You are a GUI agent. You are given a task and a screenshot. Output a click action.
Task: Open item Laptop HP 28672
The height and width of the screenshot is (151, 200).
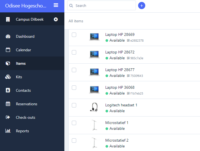[x=120, y=52]
